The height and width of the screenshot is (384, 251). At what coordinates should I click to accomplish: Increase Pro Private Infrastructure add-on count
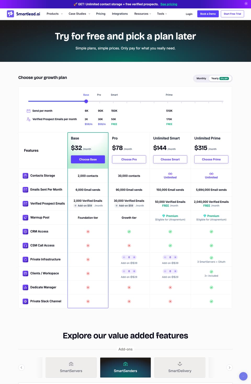(134, 257)
